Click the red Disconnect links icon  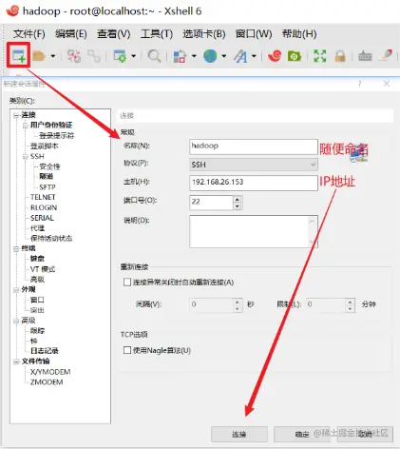click(74, 56)
